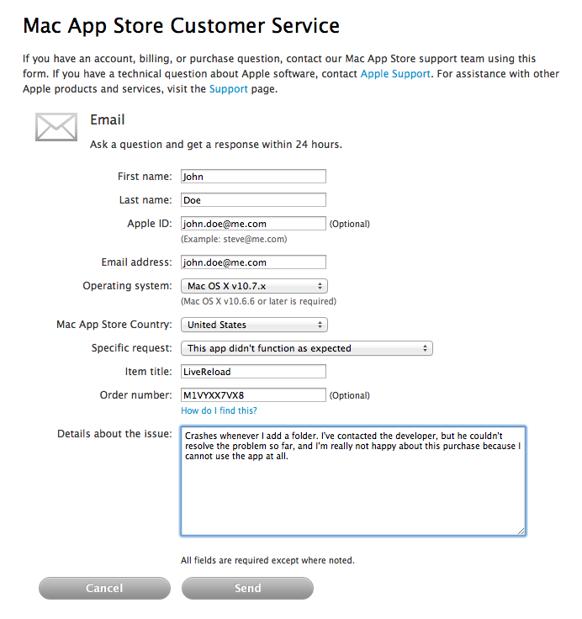Open the Operating system dropdown
582x619 pixels.
[x=254, y=286]
